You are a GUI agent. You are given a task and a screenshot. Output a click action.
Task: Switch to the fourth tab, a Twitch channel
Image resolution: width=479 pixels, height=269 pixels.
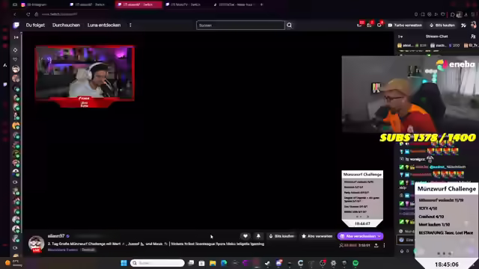(186, 4)
